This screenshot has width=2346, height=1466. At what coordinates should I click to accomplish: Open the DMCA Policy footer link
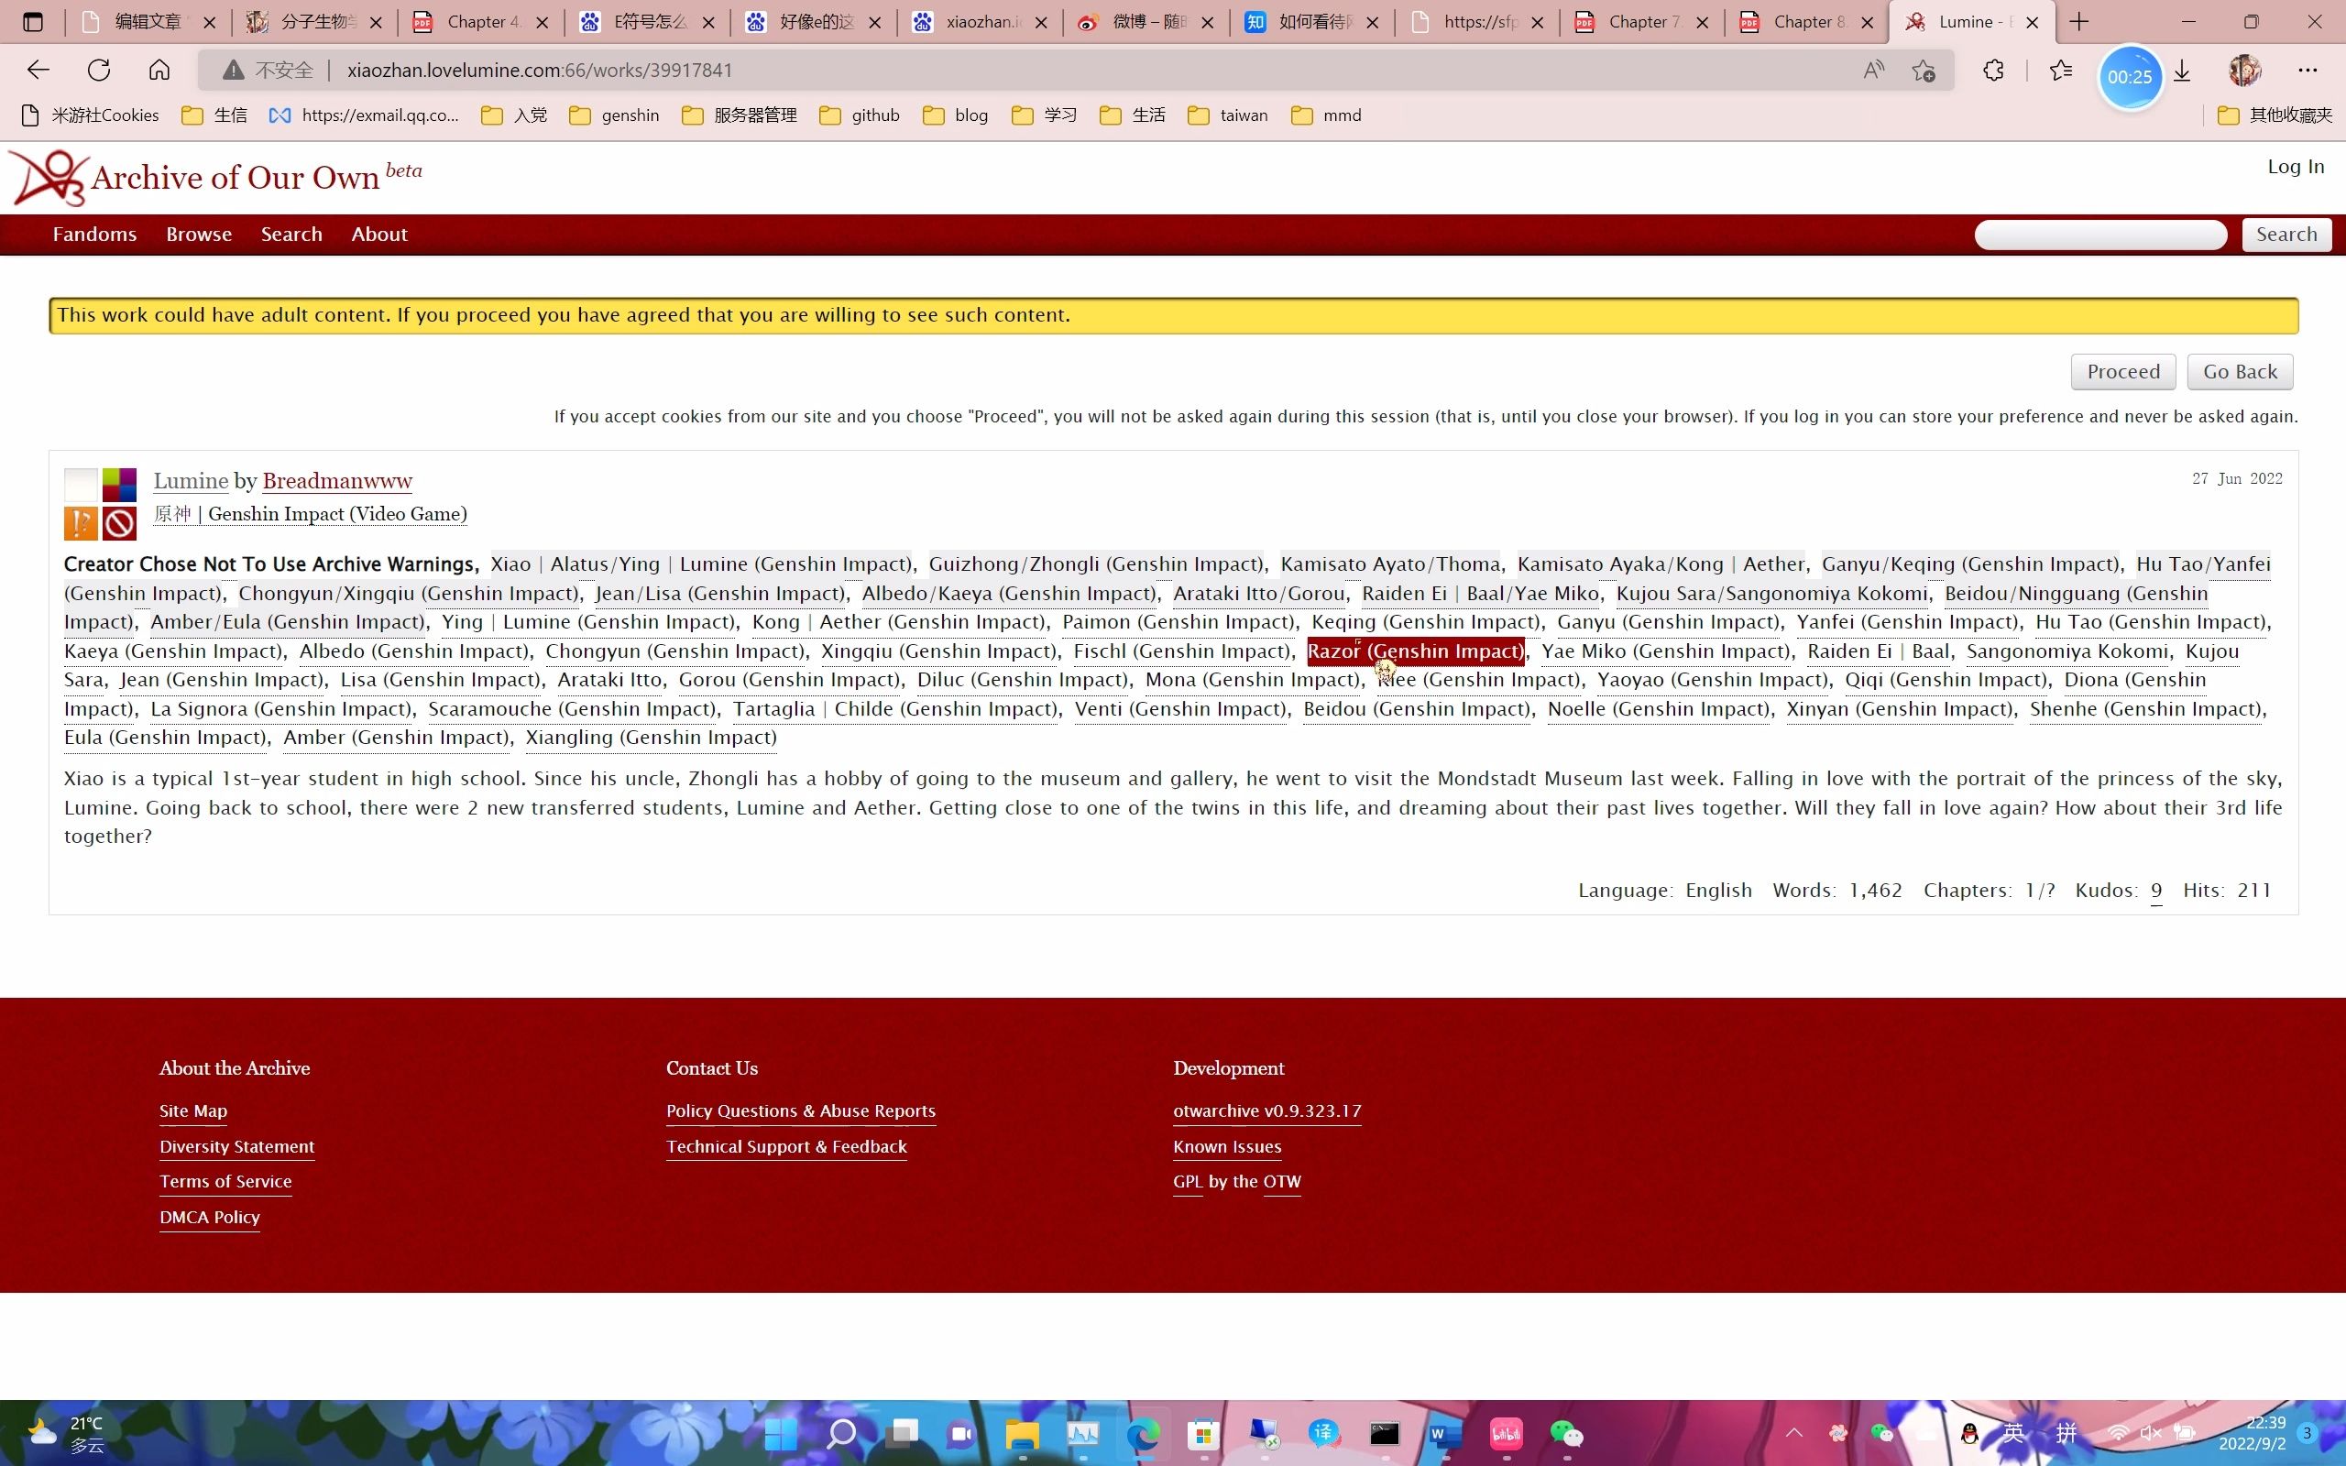209,1218
